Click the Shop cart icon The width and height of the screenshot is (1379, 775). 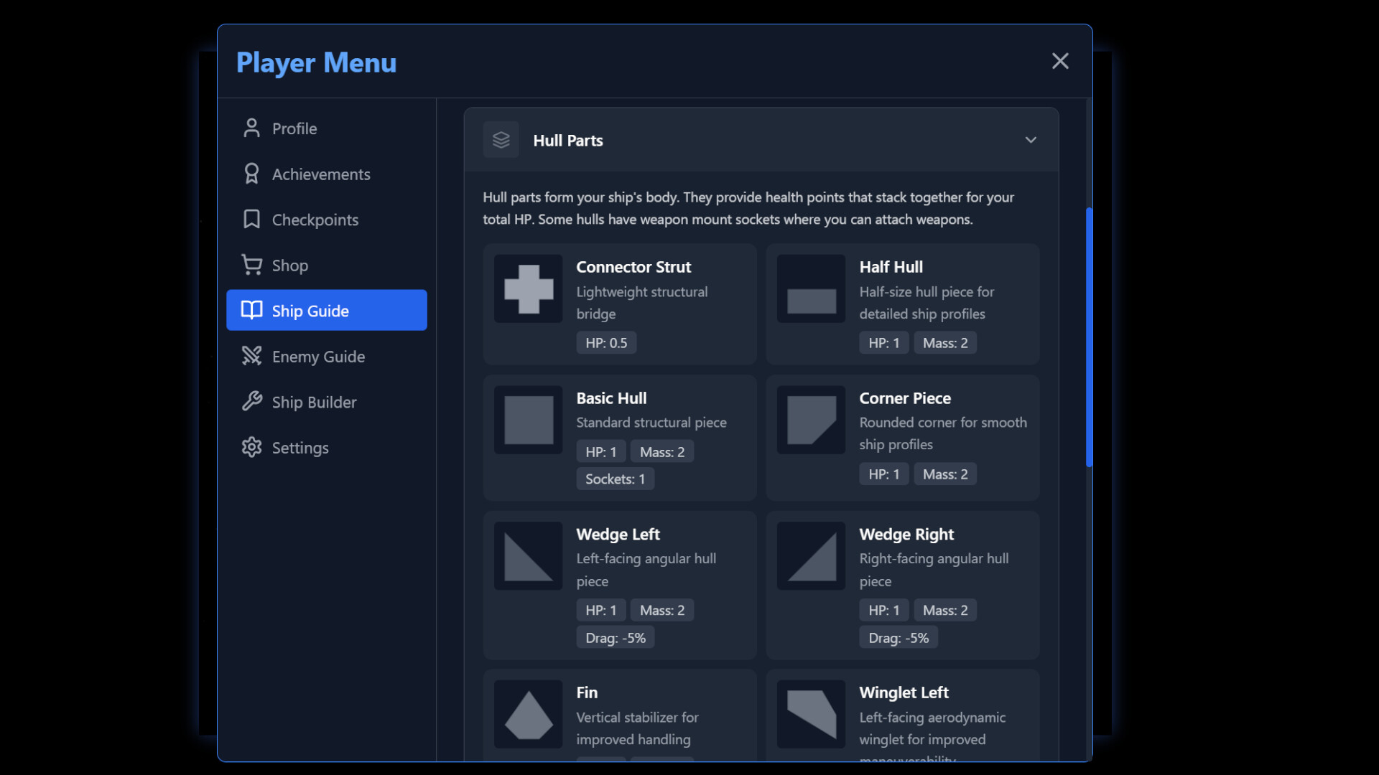point(251,266)
